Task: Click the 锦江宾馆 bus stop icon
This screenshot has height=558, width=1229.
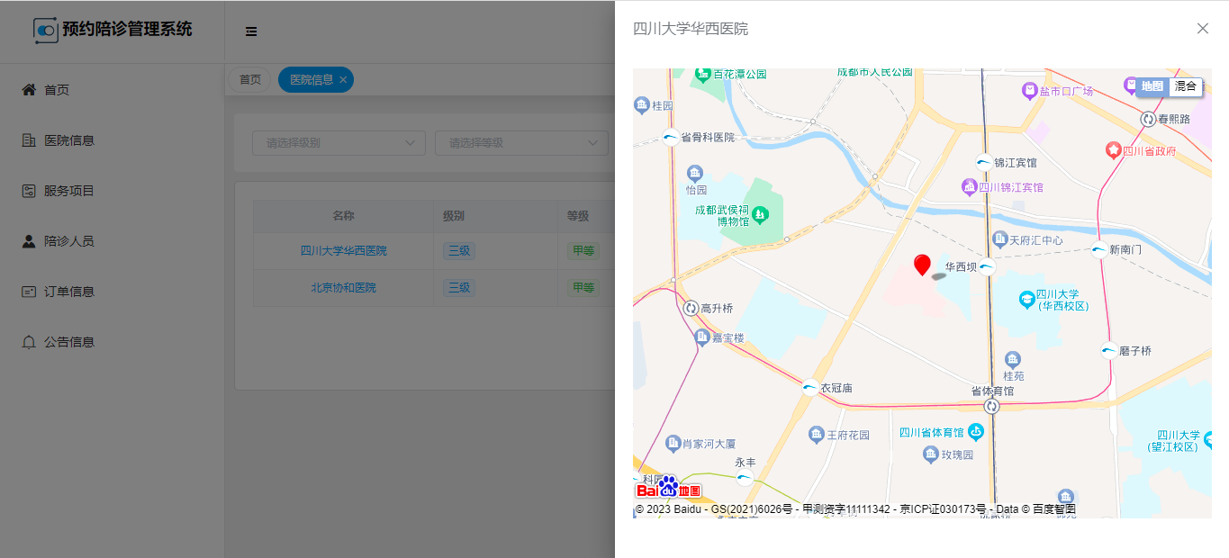Action: 984,162
